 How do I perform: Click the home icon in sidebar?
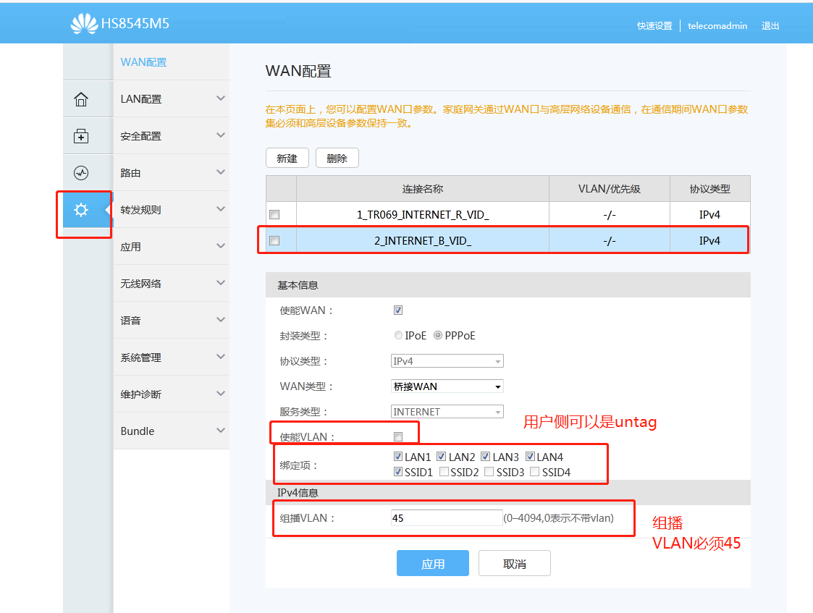pos(81,99)
